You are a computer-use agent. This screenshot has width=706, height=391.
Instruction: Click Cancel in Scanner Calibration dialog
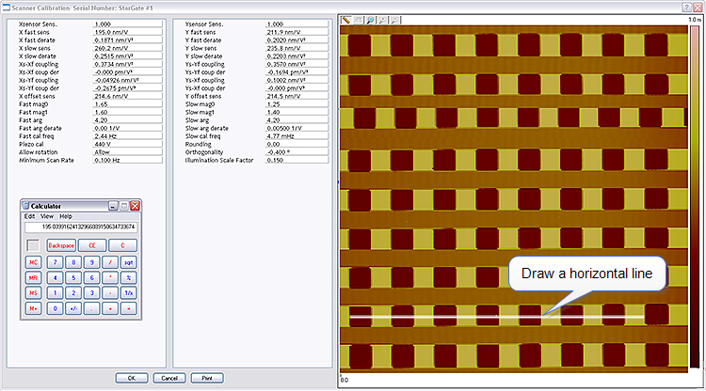(169, 378)
